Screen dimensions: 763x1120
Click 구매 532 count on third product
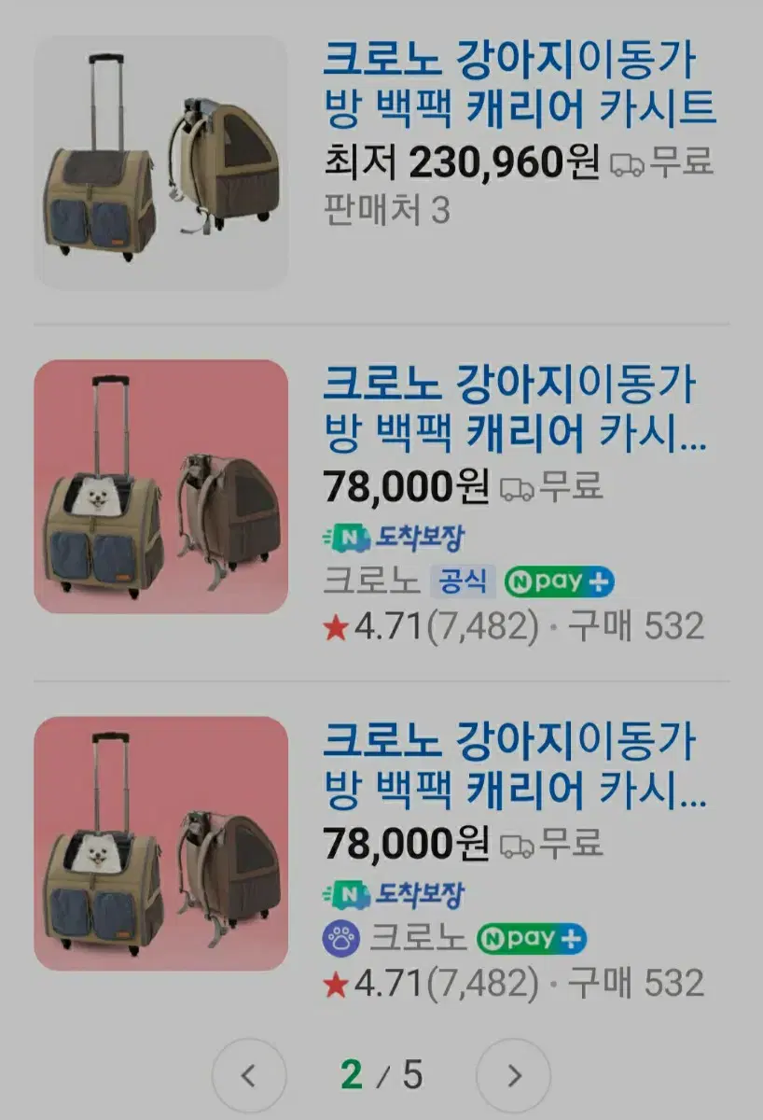point(636,984)
